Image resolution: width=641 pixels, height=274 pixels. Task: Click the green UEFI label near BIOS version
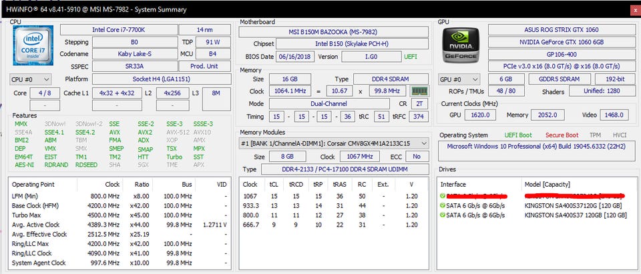click(x=411, y=57)
